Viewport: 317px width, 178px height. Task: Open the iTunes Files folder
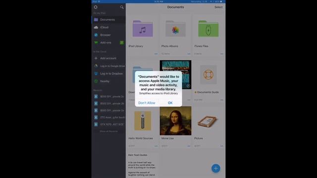coord(208,29)
